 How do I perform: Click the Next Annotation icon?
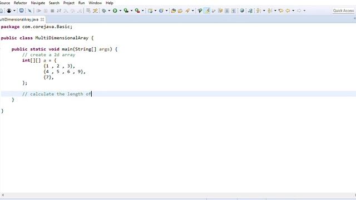259,11
